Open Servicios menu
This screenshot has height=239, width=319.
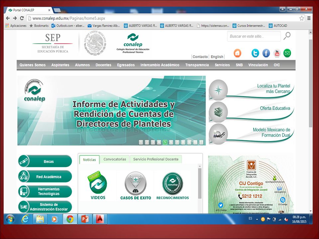click(x=222, y=65)
